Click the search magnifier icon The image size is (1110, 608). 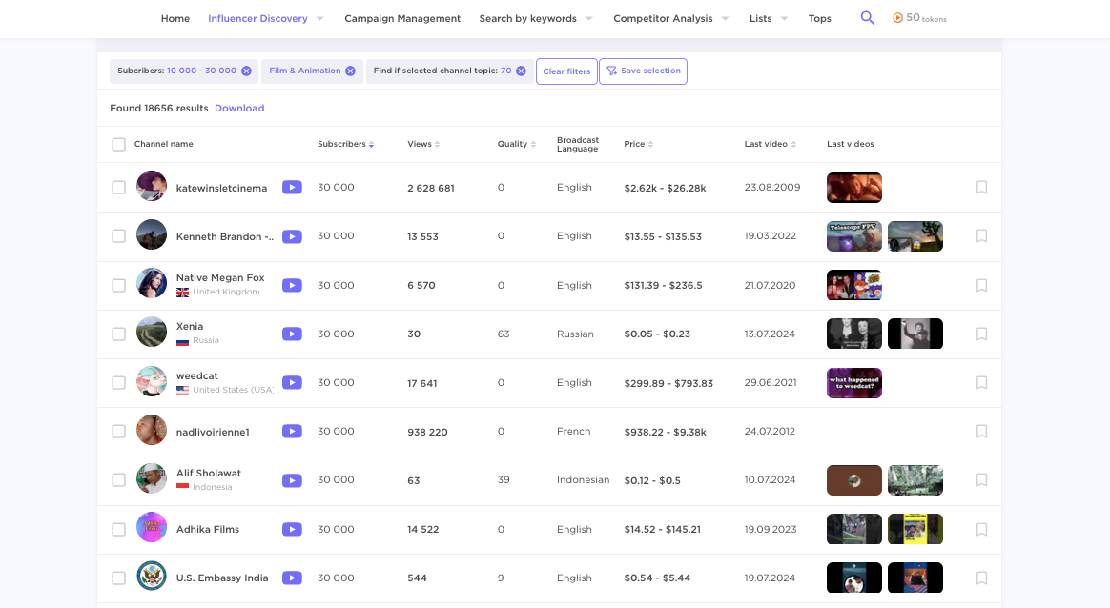(867, 17)
